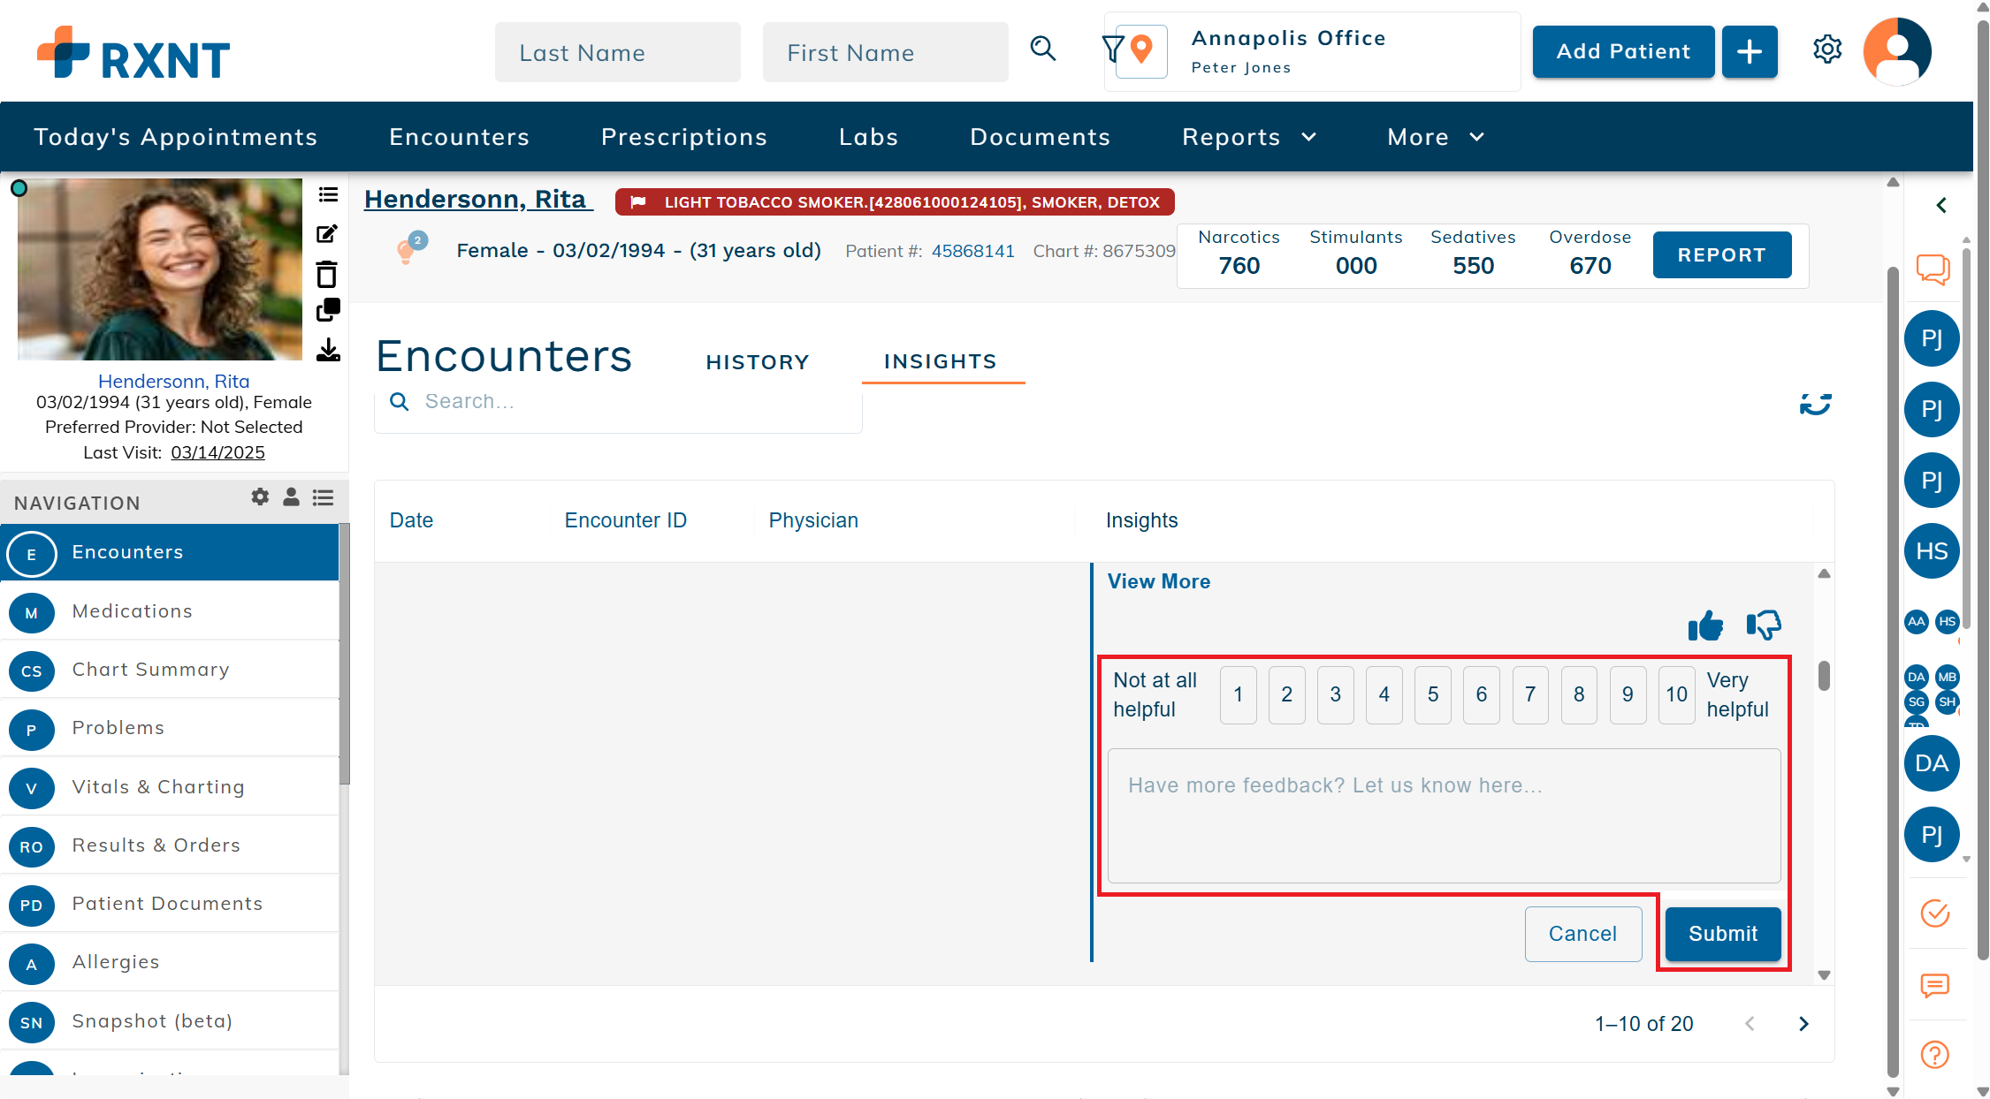Screen dimensions: 1990x1099
Task: Select rating 8 on helpfulness scale
Action: point(1579,694)
